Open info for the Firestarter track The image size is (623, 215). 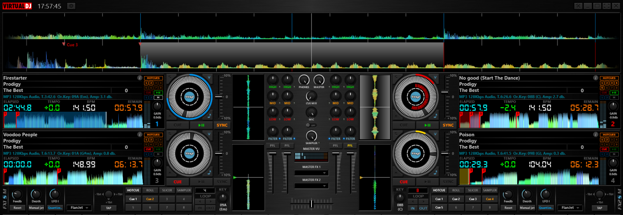pyautogui.click(x=139, y=78)
